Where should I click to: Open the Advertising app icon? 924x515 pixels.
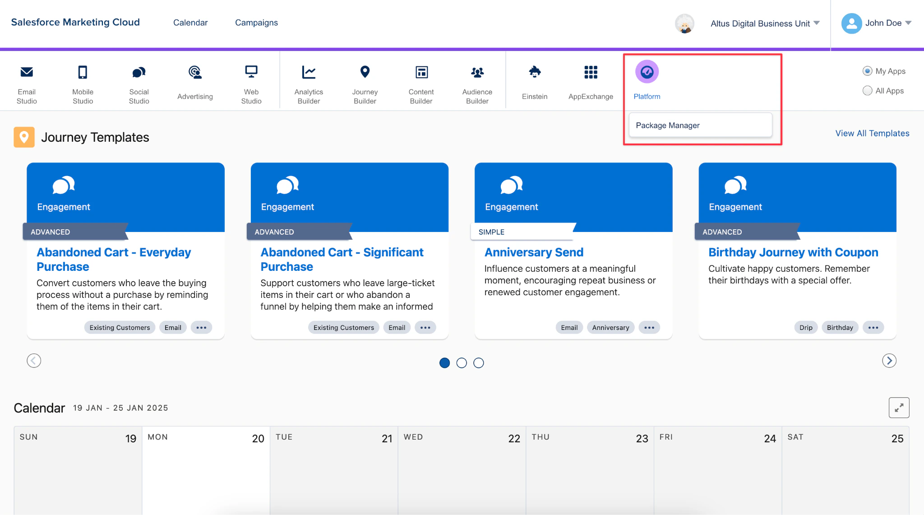pos(195,72)
